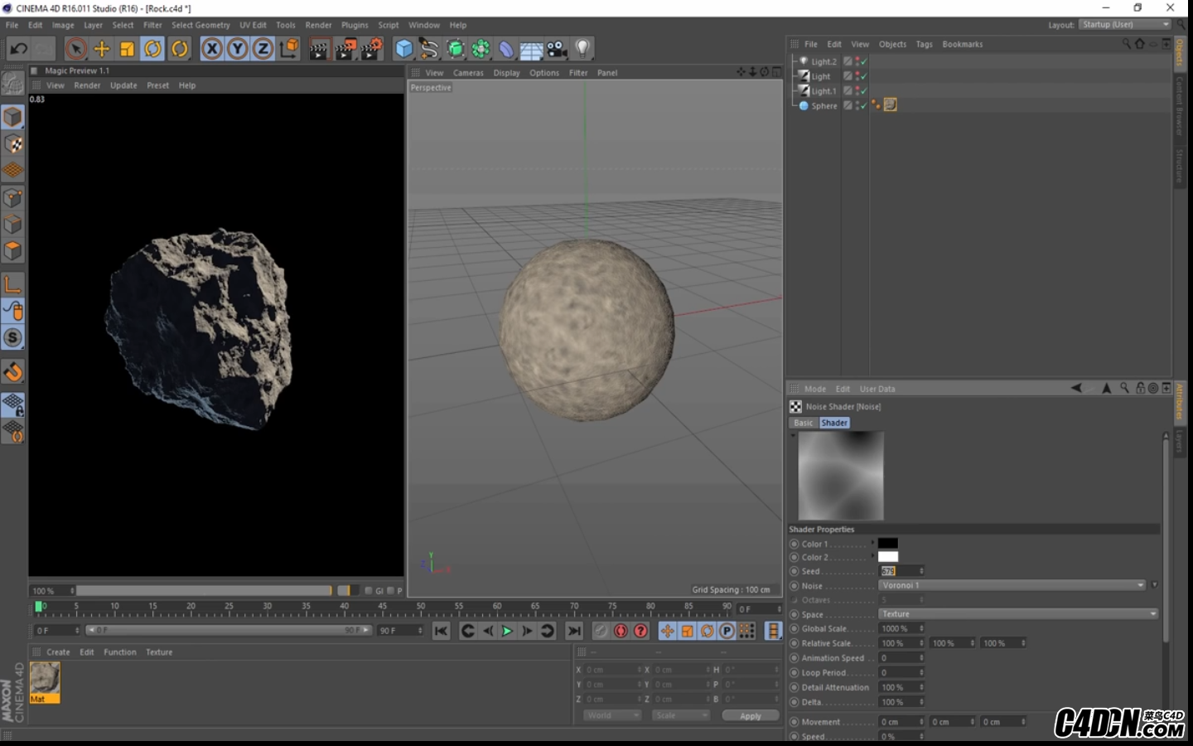
Task: Open the Create menu in material manager
Action: coord(58,652)
